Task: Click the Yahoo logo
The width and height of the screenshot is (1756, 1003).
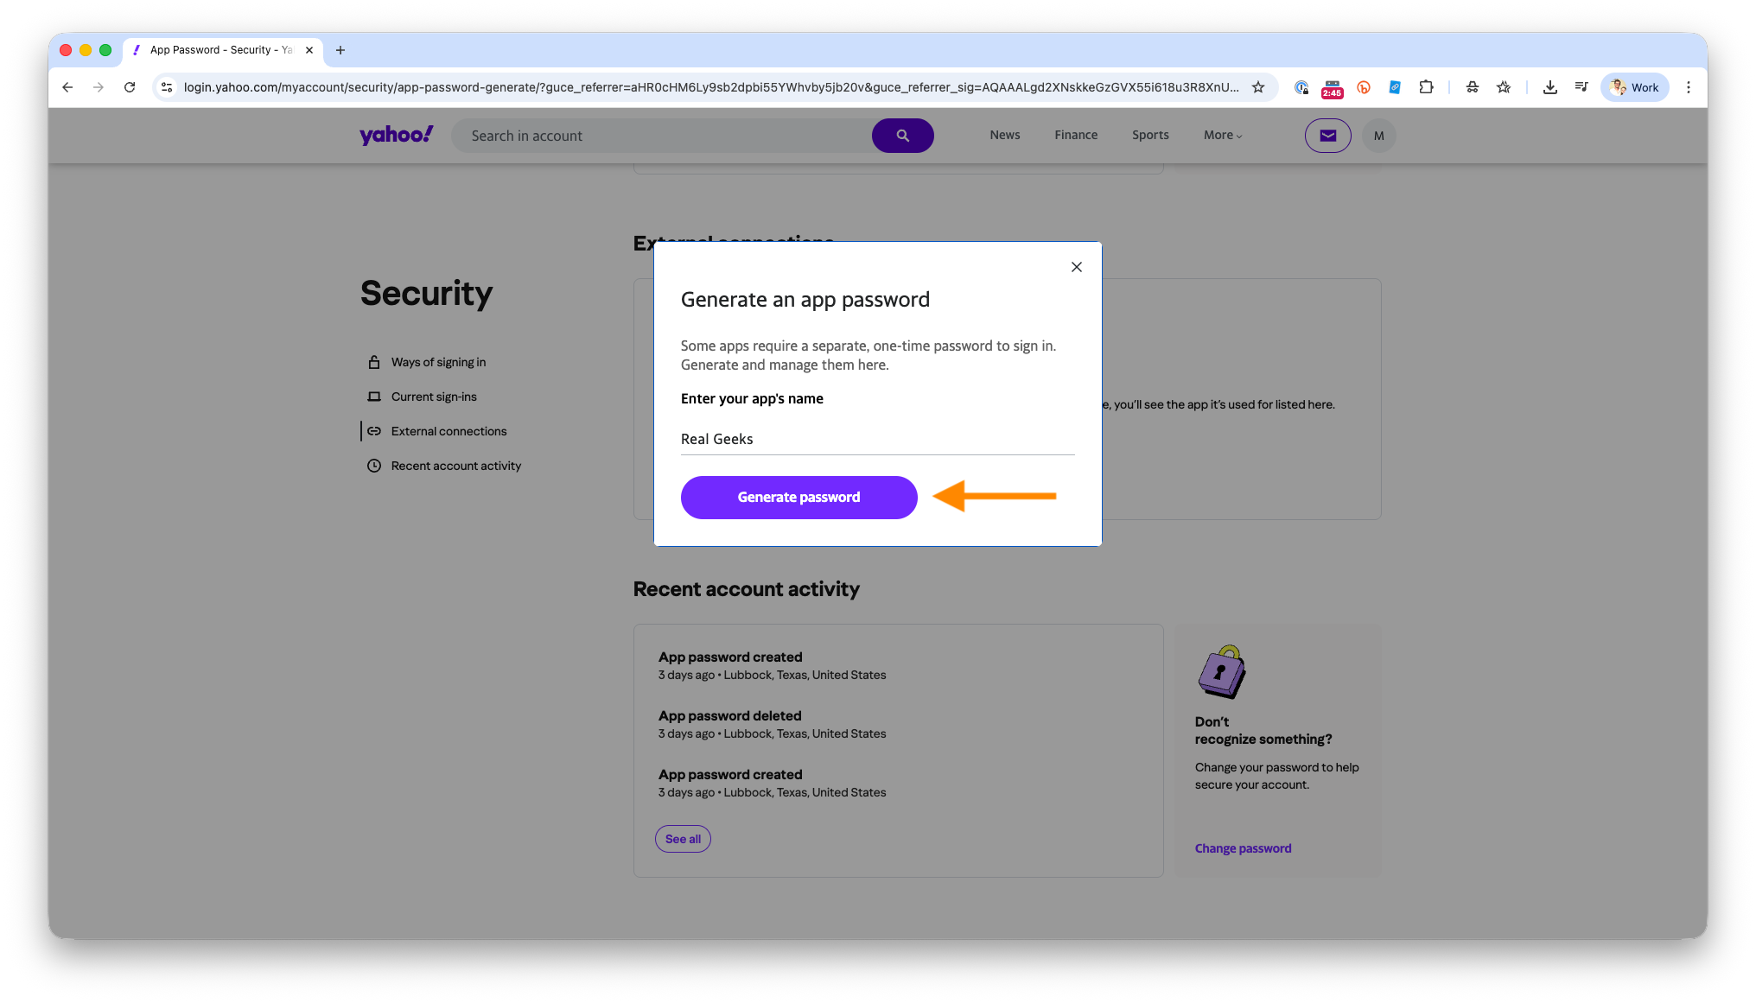Action: click(396, 135)
